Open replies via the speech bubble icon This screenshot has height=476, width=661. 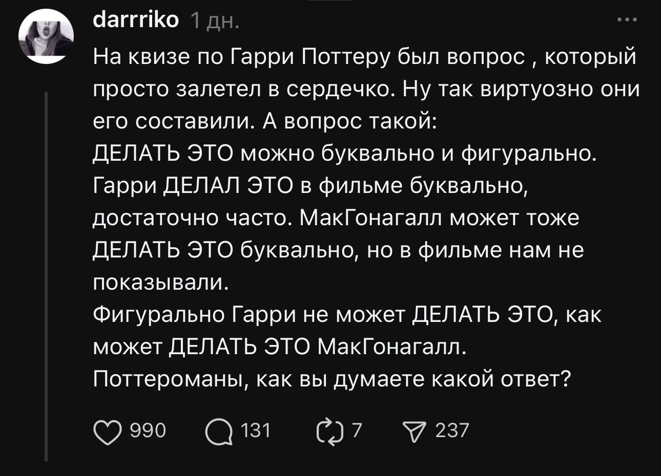tap(217, 431)
